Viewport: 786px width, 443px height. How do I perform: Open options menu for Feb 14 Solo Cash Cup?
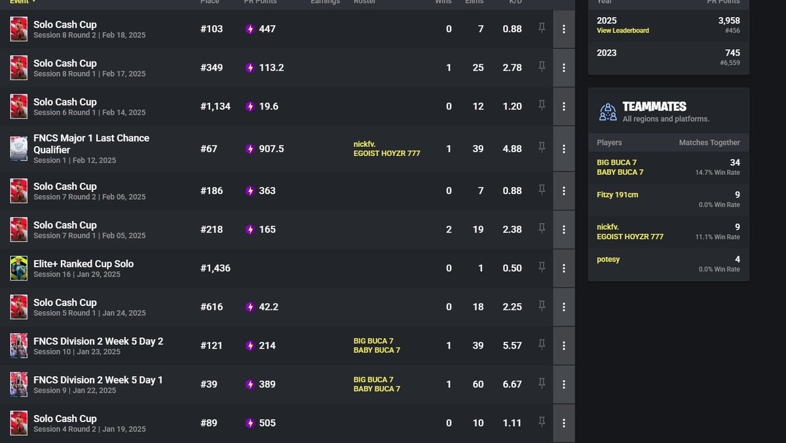click(x=564, y=106)
